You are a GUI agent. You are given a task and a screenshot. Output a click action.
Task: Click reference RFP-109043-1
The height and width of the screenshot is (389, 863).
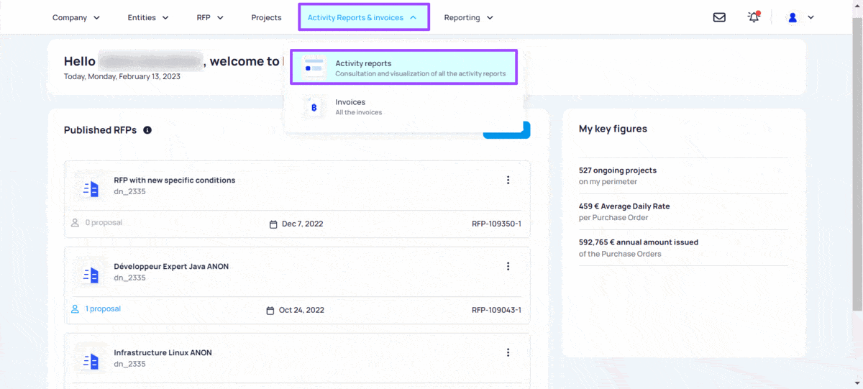click(x=496, y=311)
